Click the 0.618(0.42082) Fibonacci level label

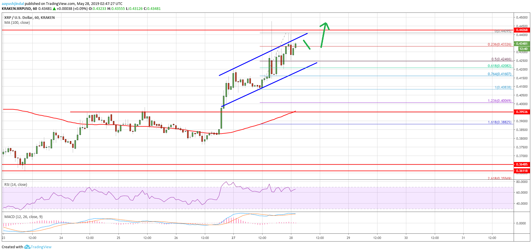(x=499, y=66)
